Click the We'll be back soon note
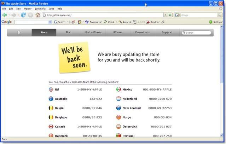 tap(74, 58)
